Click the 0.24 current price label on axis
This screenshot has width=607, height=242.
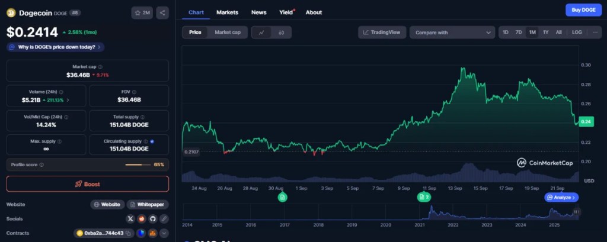click(586, 122)
